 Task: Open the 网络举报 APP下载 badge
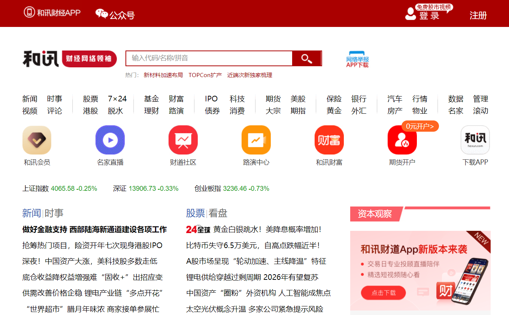point(357,59)
